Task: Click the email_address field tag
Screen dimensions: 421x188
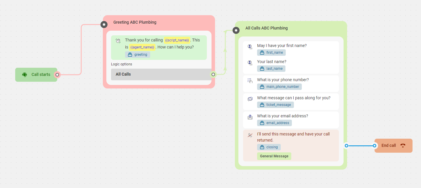Action: coord(274,123)
